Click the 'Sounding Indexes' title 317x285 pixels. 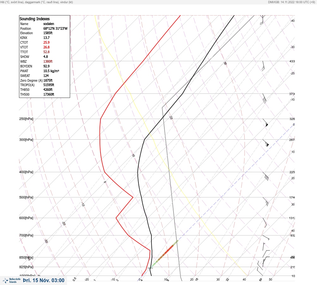[34, 19]
